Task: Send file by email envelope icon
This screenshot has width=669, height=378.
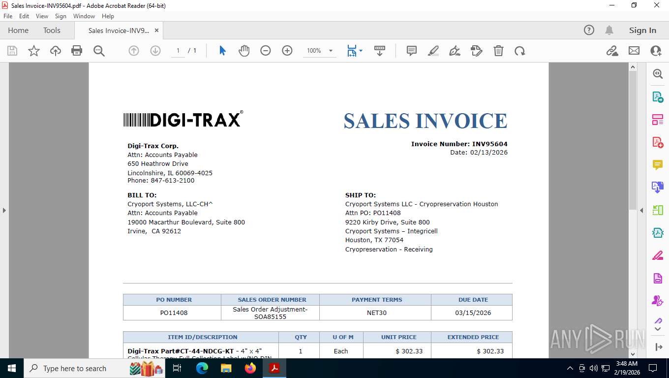Action: pos(634,51)
